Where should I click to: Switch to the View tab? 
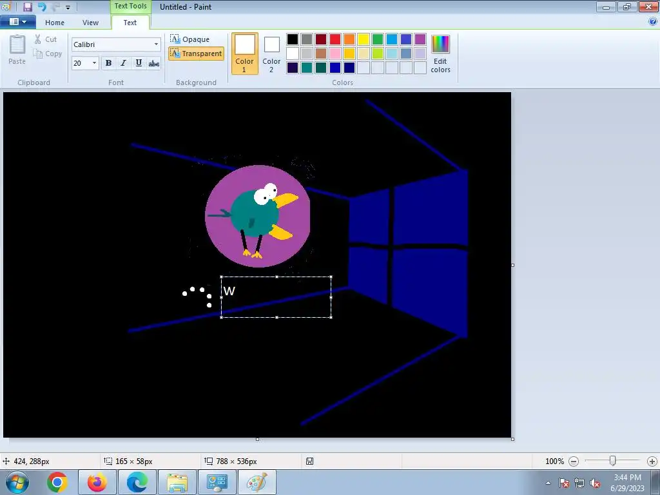coord(90,23)
